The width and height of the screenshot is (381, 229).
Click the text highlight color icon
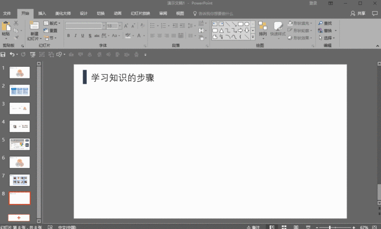pos(128,36)
